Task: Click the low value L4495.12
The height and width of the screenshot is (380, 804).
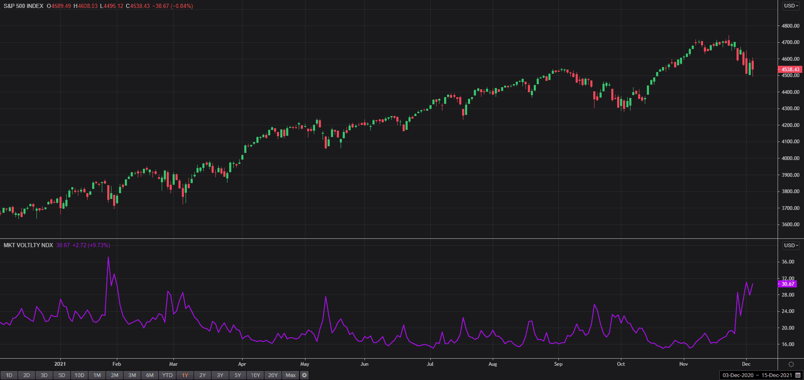Action: pos(111,6)
